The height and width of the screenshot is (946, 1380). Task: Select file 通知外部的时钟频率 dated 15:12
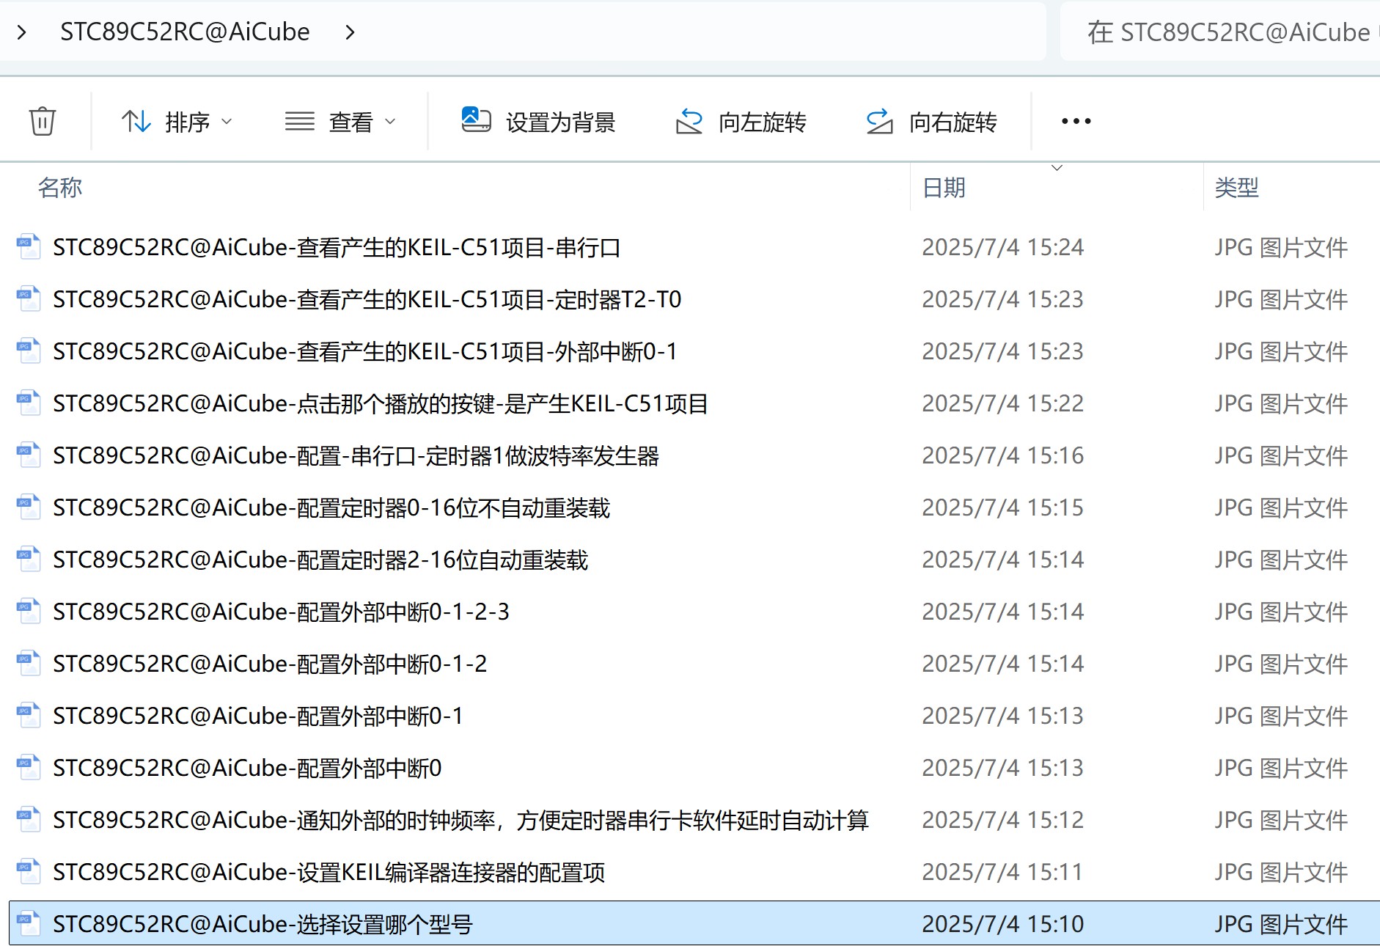click(460, 821)
